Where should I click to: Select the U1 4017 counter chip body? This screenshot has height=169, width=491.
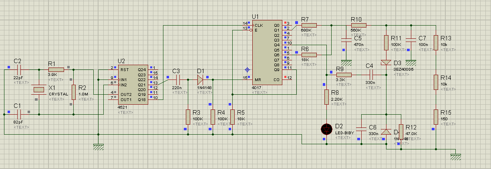tap(267, 52)
